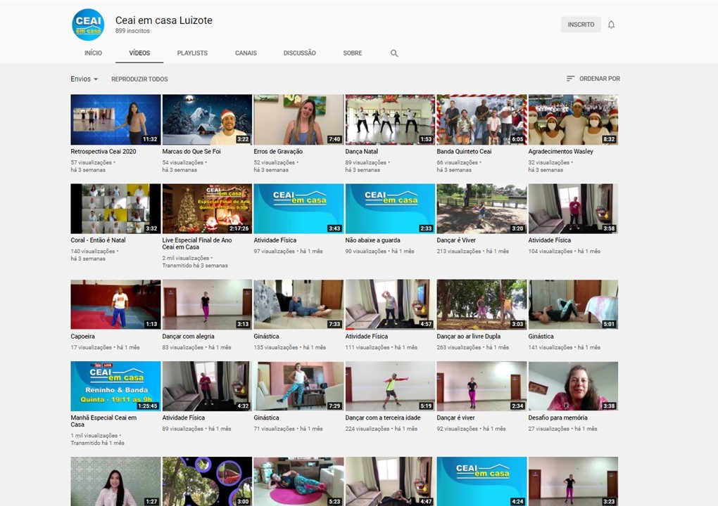Click title Manhã Especial Ceai em Casa
718x506 pixels.
coord(103,421)
